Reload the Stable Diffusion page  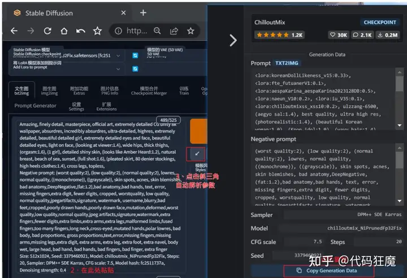point(47,31)
